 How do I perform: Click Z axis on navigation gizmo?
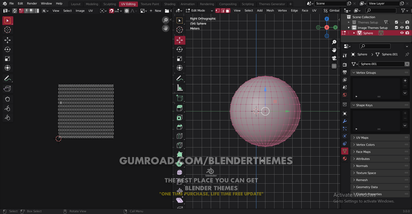[x=327, y=19]
